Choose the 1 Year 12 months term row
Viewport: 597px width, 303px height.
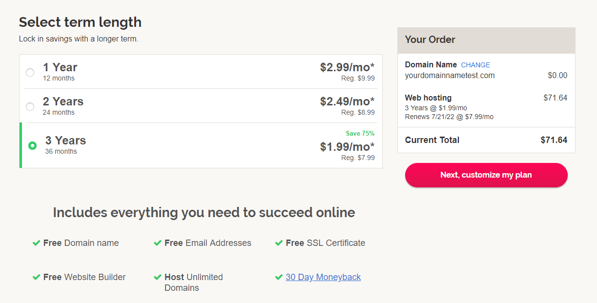(x=201, y=72)
